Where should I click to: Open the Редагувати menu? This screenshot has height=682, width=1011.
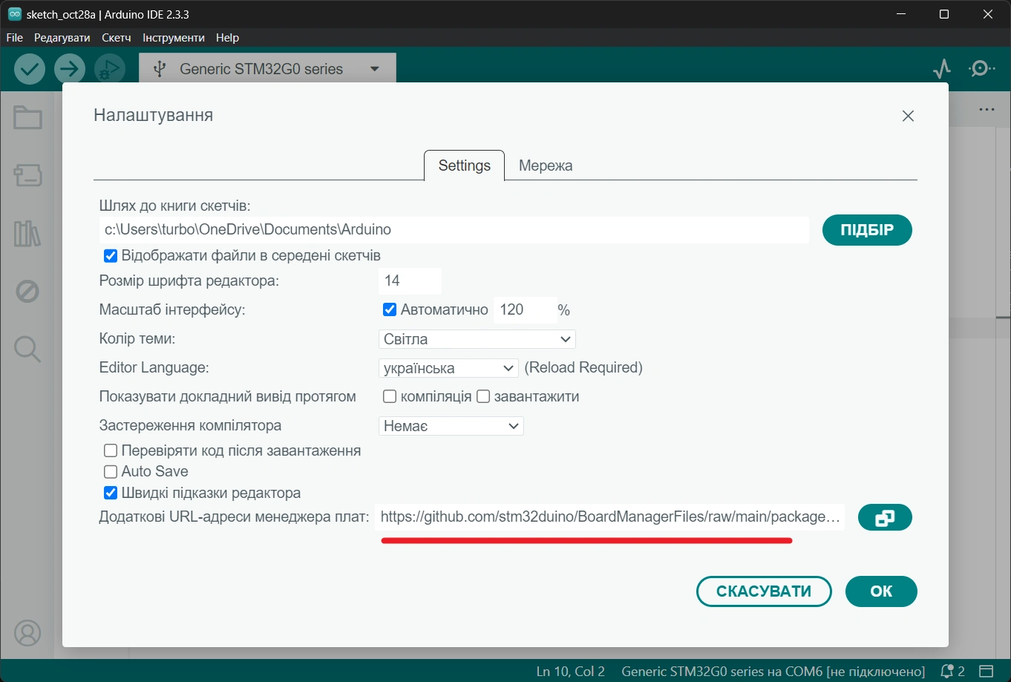(x=62, y=37)
